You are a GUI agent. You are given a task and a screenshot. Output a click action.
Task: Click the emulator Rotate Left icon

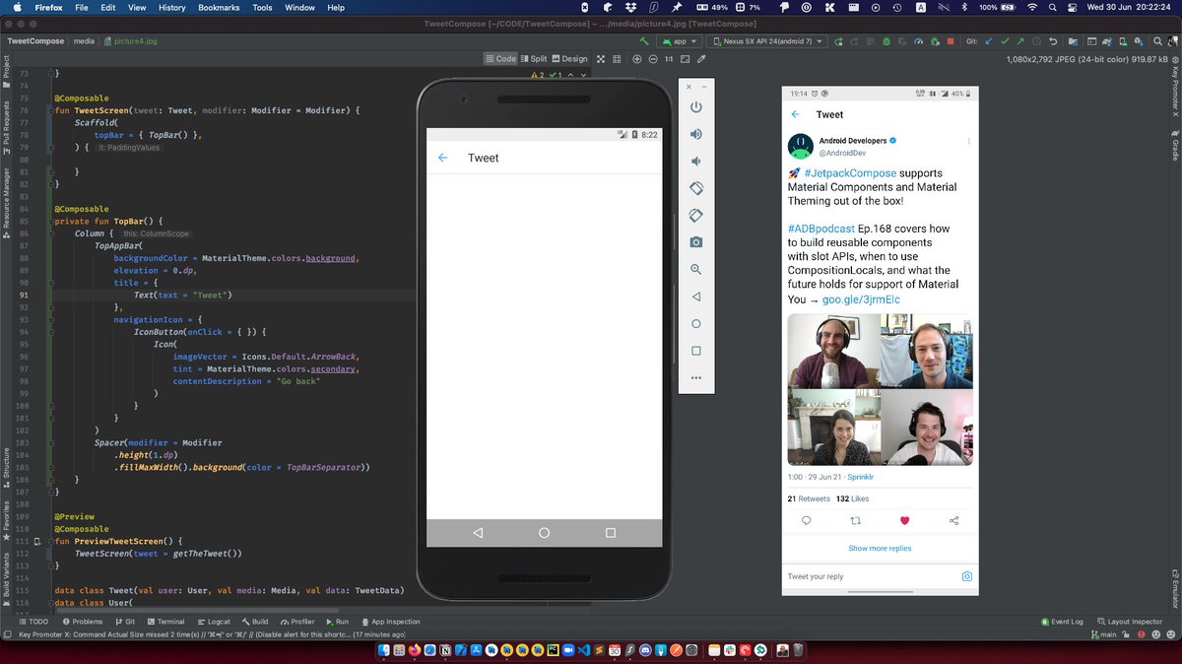point(695,188)
